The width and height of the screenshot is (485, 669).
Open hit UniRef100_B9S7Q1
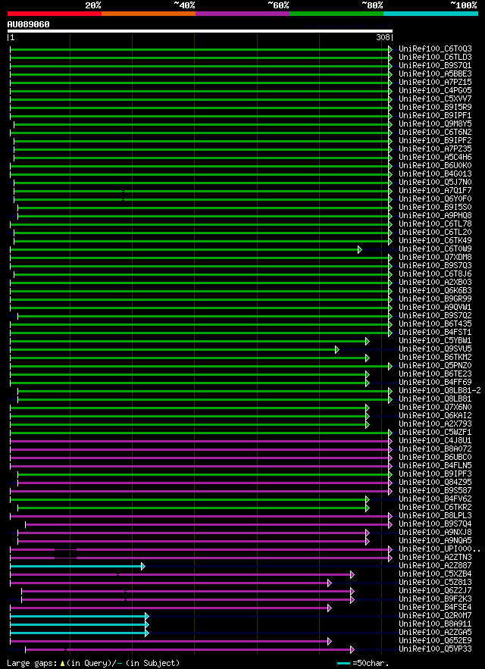coord(436,66)
